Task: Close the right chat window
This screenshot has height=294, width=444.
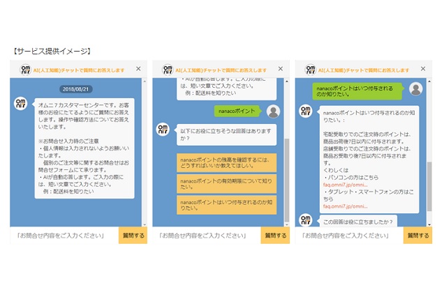Action: coord(423,69)
